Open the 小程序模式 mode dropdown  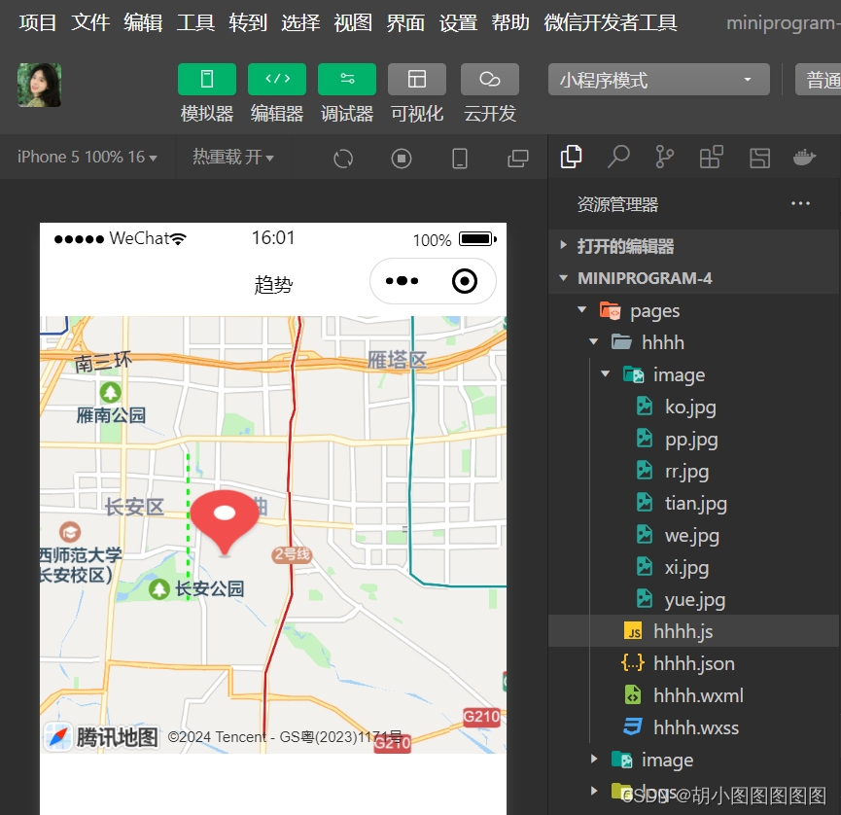coord(658,80)
